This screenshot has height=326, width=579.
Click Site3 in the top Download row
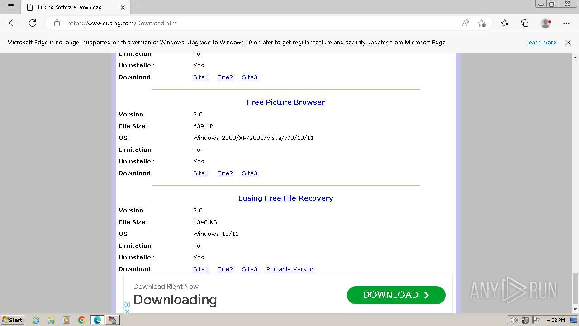pyautogui.click(x=250, y=77)
